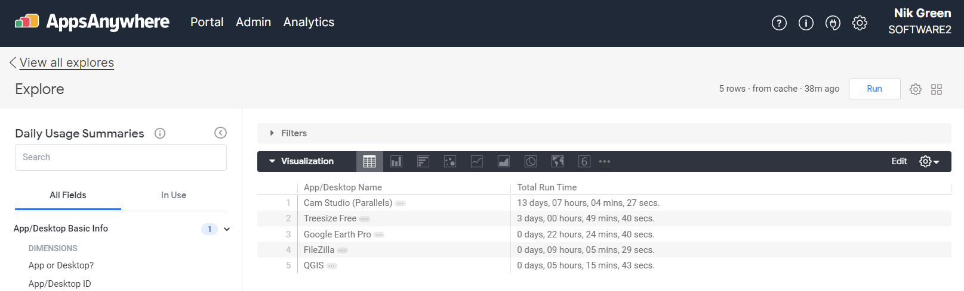Add the App/Desktop ID dimension
Viewport: 964px width, 291px height.
point(60,284)
